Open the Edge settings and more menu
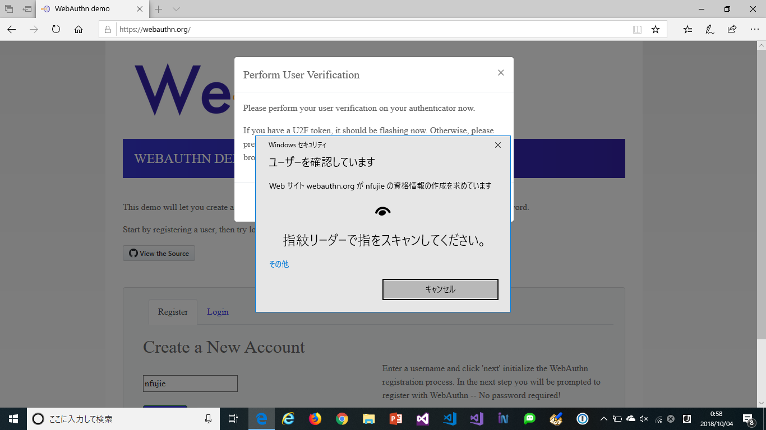This screenshot has height=430, width=766. 754,29
